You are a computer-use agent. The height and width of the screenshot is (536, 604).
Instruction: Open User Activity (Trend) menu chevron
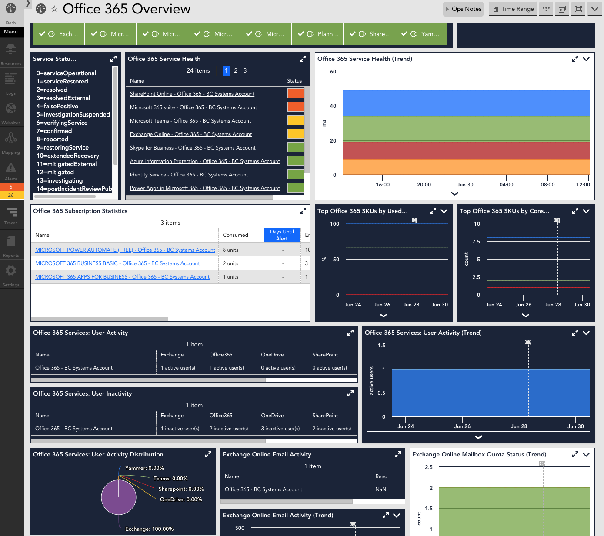pyautogui.click(x=586, y=333)
